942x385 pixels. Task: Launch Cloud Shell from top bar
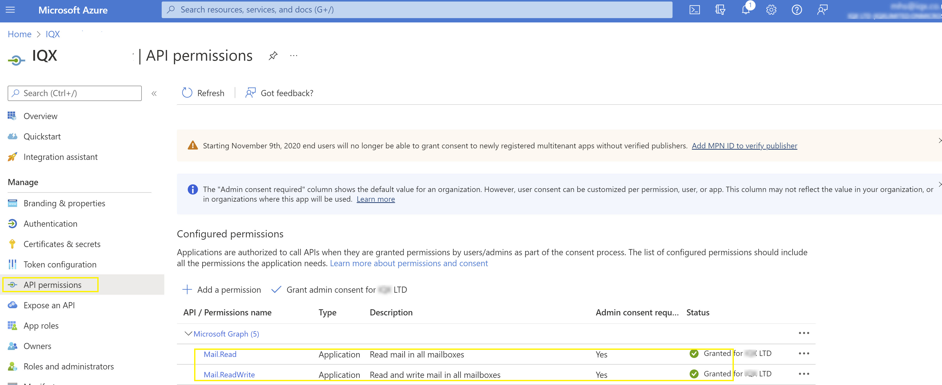click(694, 10)
